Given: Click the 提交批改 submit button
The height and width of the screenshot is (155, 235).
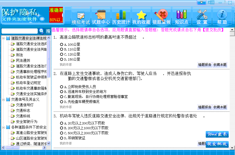Looking at the screenshot, I should coord(217,144).
